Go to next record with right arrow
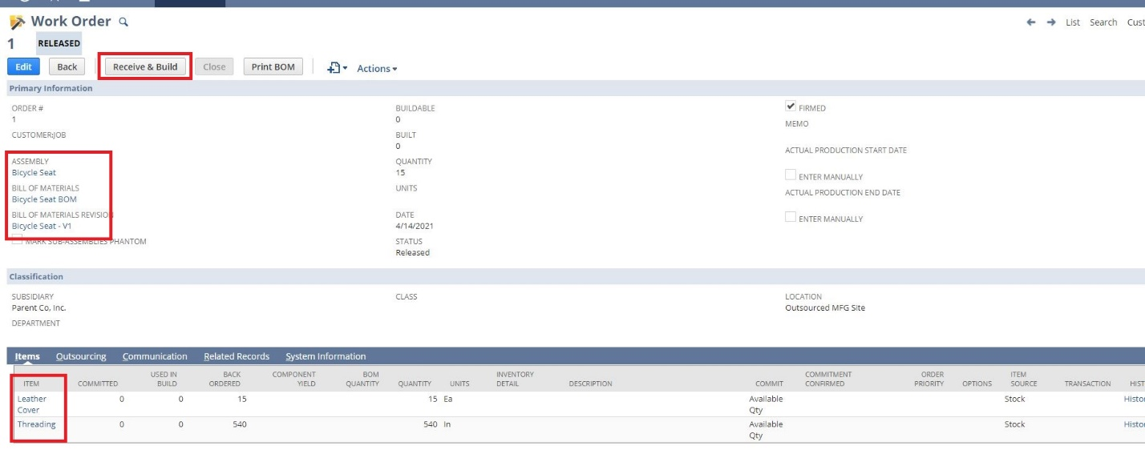The image size is (1145, 450). tap(1051, 22)
